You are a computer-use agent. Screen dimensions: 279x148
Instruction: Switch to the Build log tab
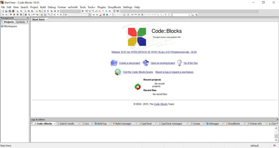click(x=102, y=124)
